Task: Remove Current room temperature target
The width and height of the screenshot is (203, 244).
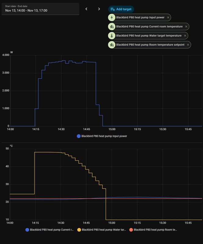Action: [x=186, y=27]
